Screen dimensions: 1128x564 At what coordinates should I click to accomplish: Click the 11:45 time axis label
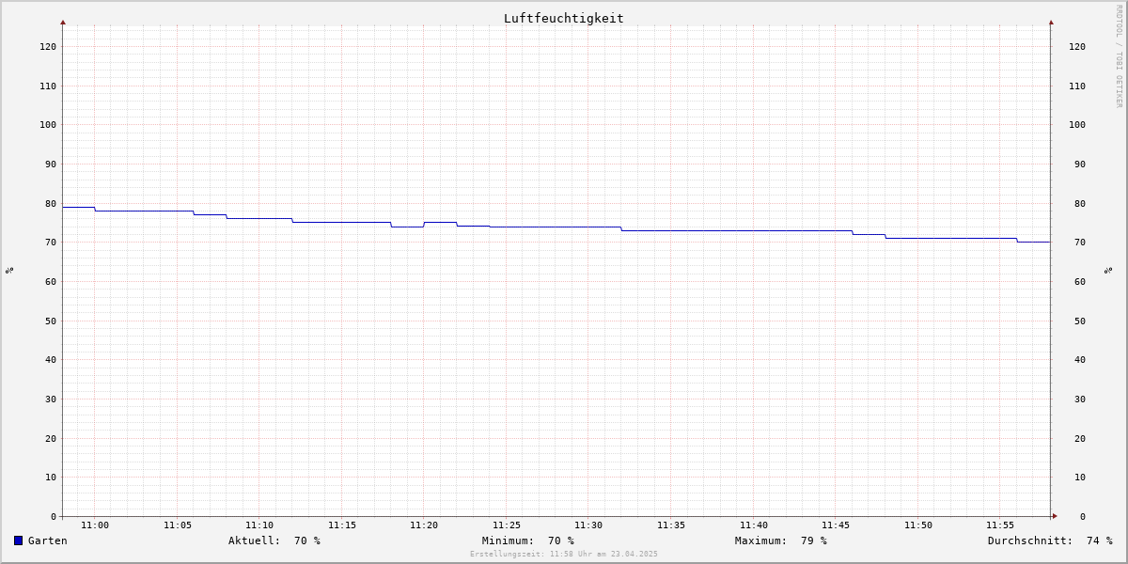tap(836, 525)
